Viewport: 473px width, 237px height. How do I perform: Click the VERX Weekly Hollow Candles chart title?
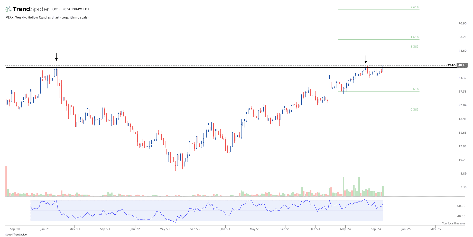(x=47, y=17)
